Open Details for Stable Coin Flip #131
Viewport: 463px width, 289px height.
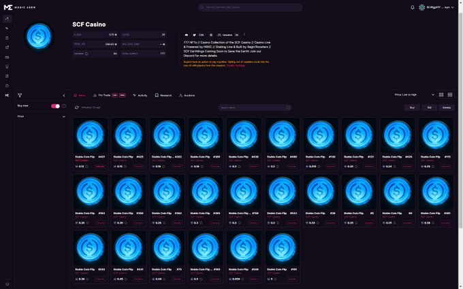(x=368, y=167)
